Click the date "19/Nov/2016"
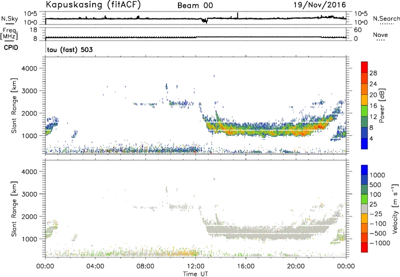 pos(319,4)
